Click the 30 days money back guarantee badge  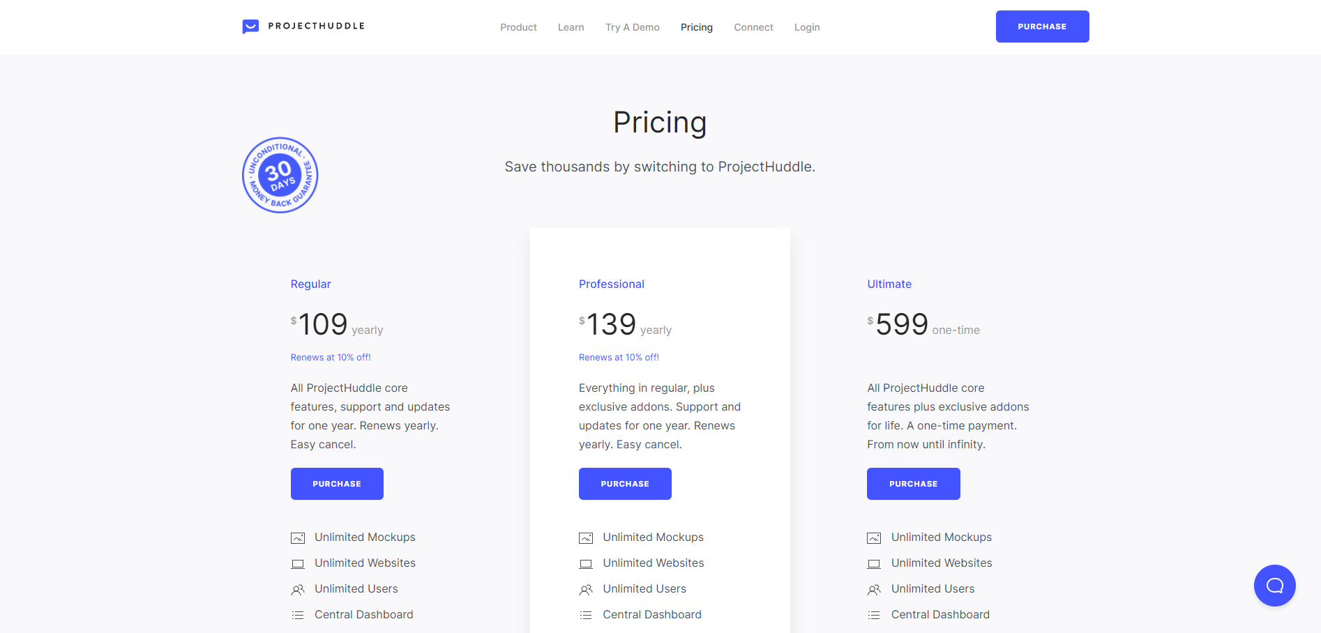(x=280, y=175)
